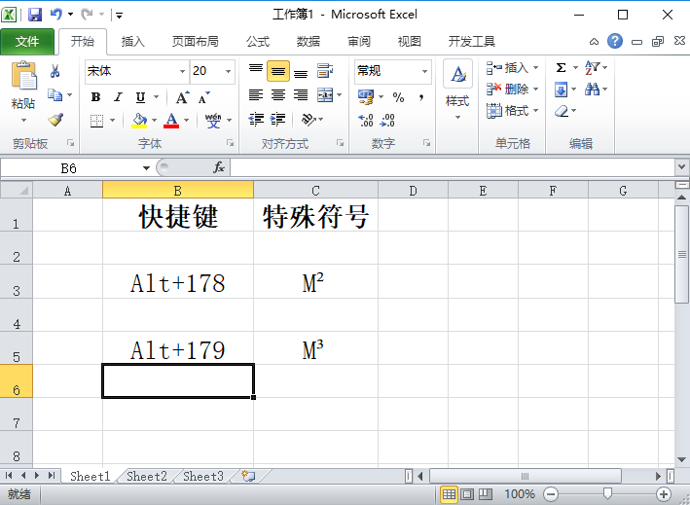Image resolution: width=690 pixels, height=505 pixels.
Task: Toggle Italic formatting
Action: pyautogui.click(x=118, y=97)
